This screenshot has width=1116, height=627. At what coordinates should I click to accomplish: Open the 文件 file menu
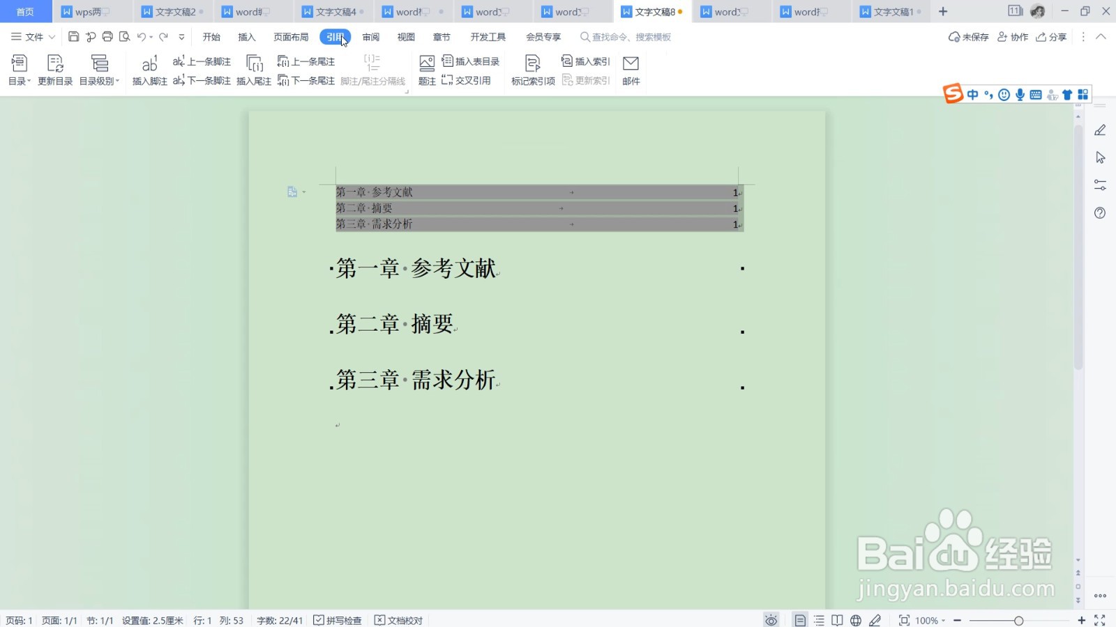[27, 37]
